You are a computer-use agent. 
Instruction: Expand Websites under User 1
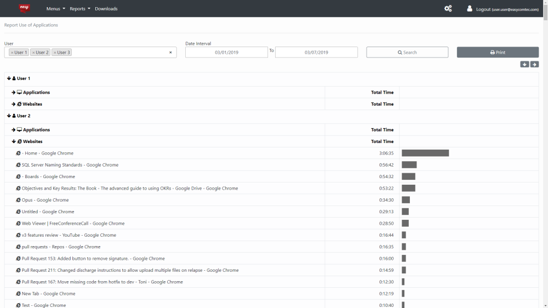click(x=14, y=104)
